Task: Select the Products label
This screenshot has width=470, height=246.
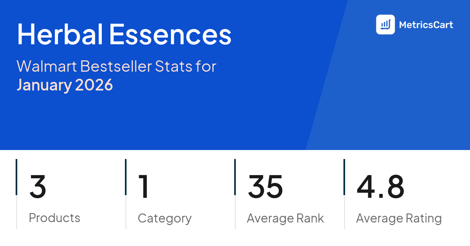Action: 54,218
